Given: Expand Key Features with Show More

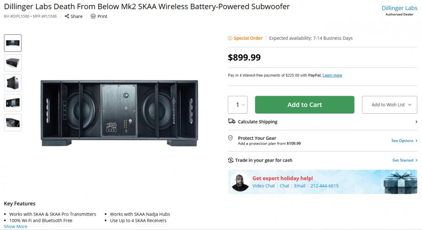Looking at the screenshot, I should tap(16, 226).
